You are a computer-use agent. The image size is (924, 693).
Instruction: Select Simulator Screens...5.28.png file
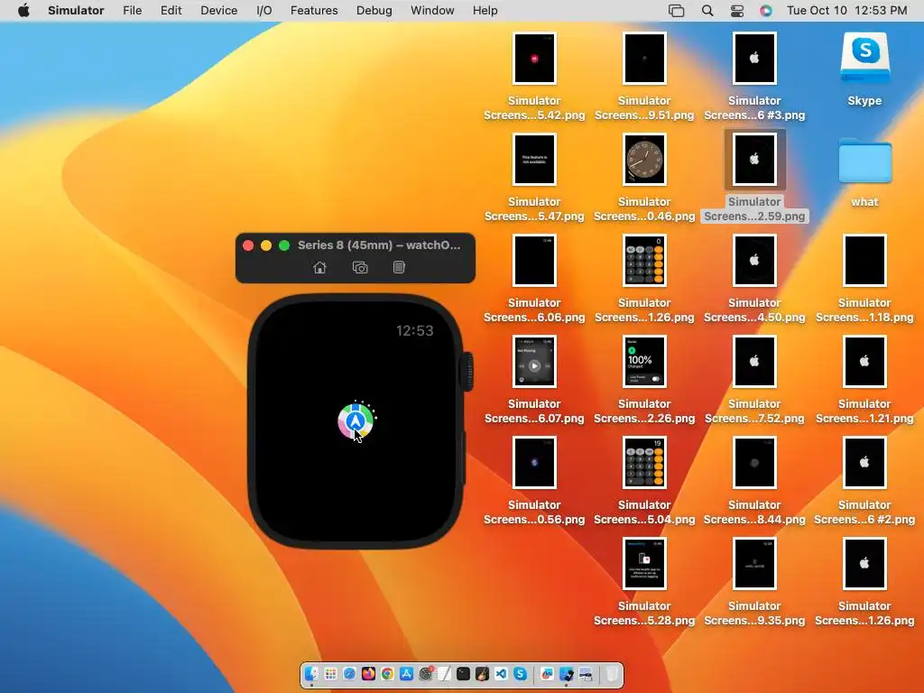click(x=644, y=563)
